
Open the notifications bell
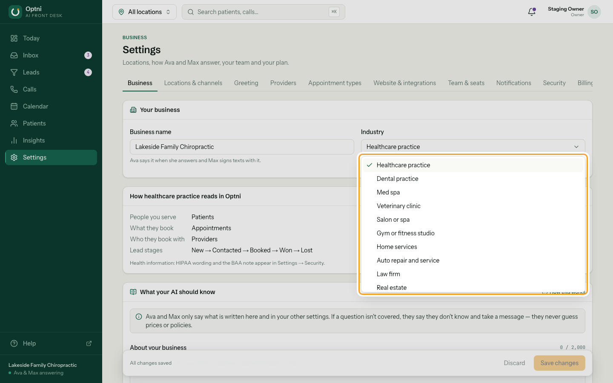(532, 12)
